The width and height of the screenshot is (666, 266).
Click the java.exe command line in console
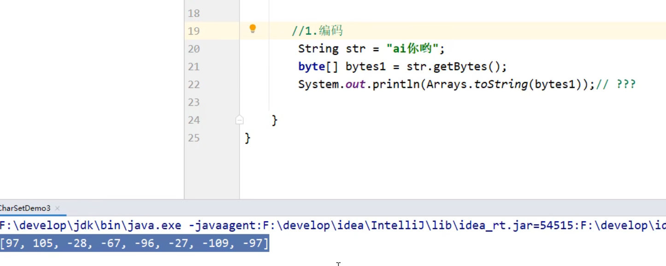click(x=323, y=226)
